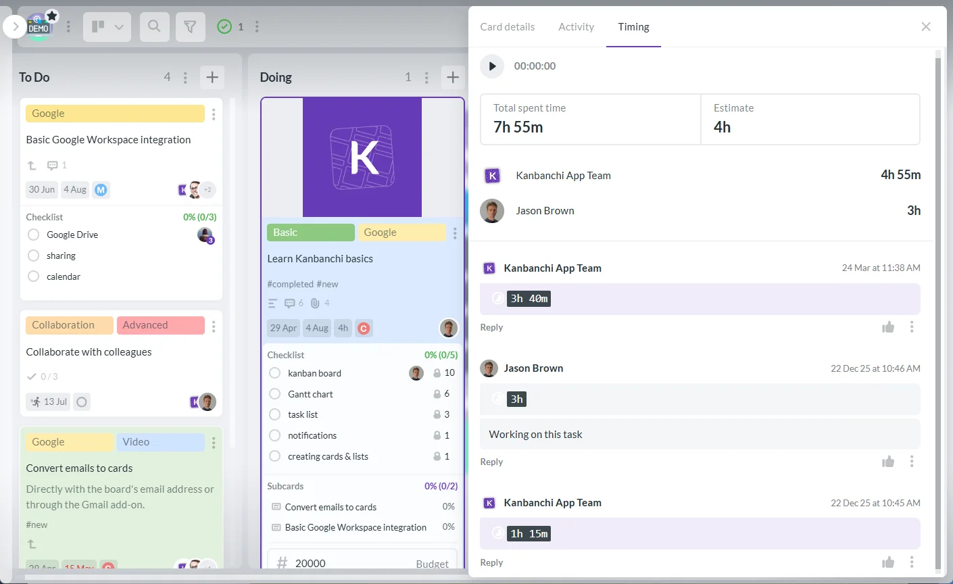Open the board view switcher dropdown
The image size is (953, 584).
pos(107,26)
